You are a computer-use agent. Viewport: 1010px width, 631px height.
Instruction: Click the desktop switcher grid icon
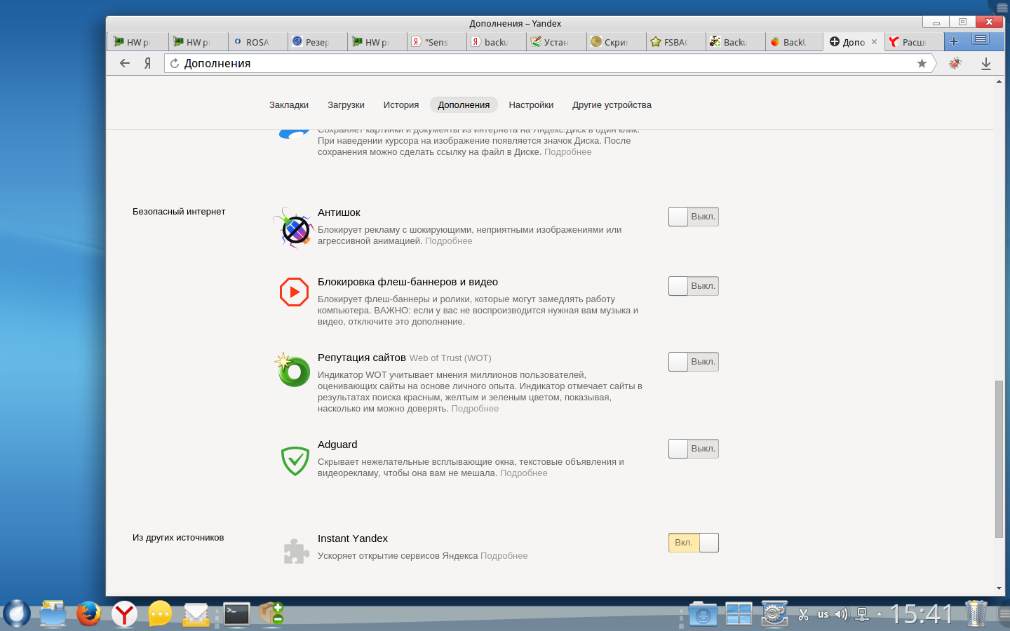point(739,613)
